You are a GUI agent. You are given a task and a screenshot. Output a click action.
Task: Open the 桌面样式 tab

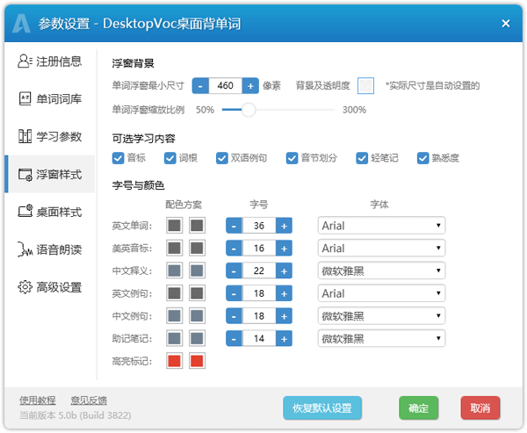50,212
